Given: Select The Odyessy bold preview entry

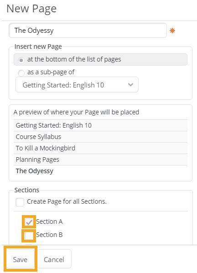Looking at the screenshot, I should coord(35,171).
